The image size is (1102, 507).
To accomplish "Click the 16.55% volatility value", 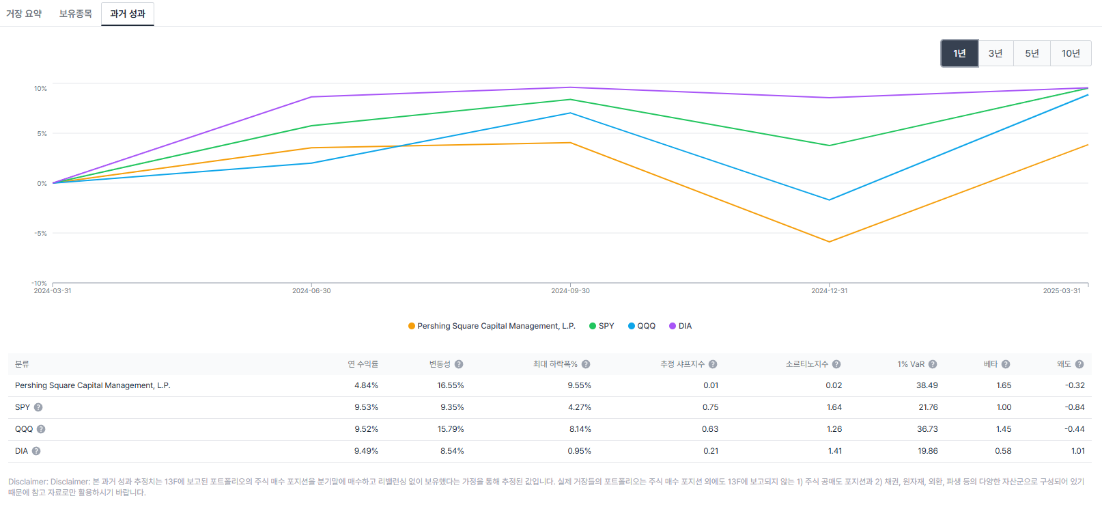I will coord(451,385).
